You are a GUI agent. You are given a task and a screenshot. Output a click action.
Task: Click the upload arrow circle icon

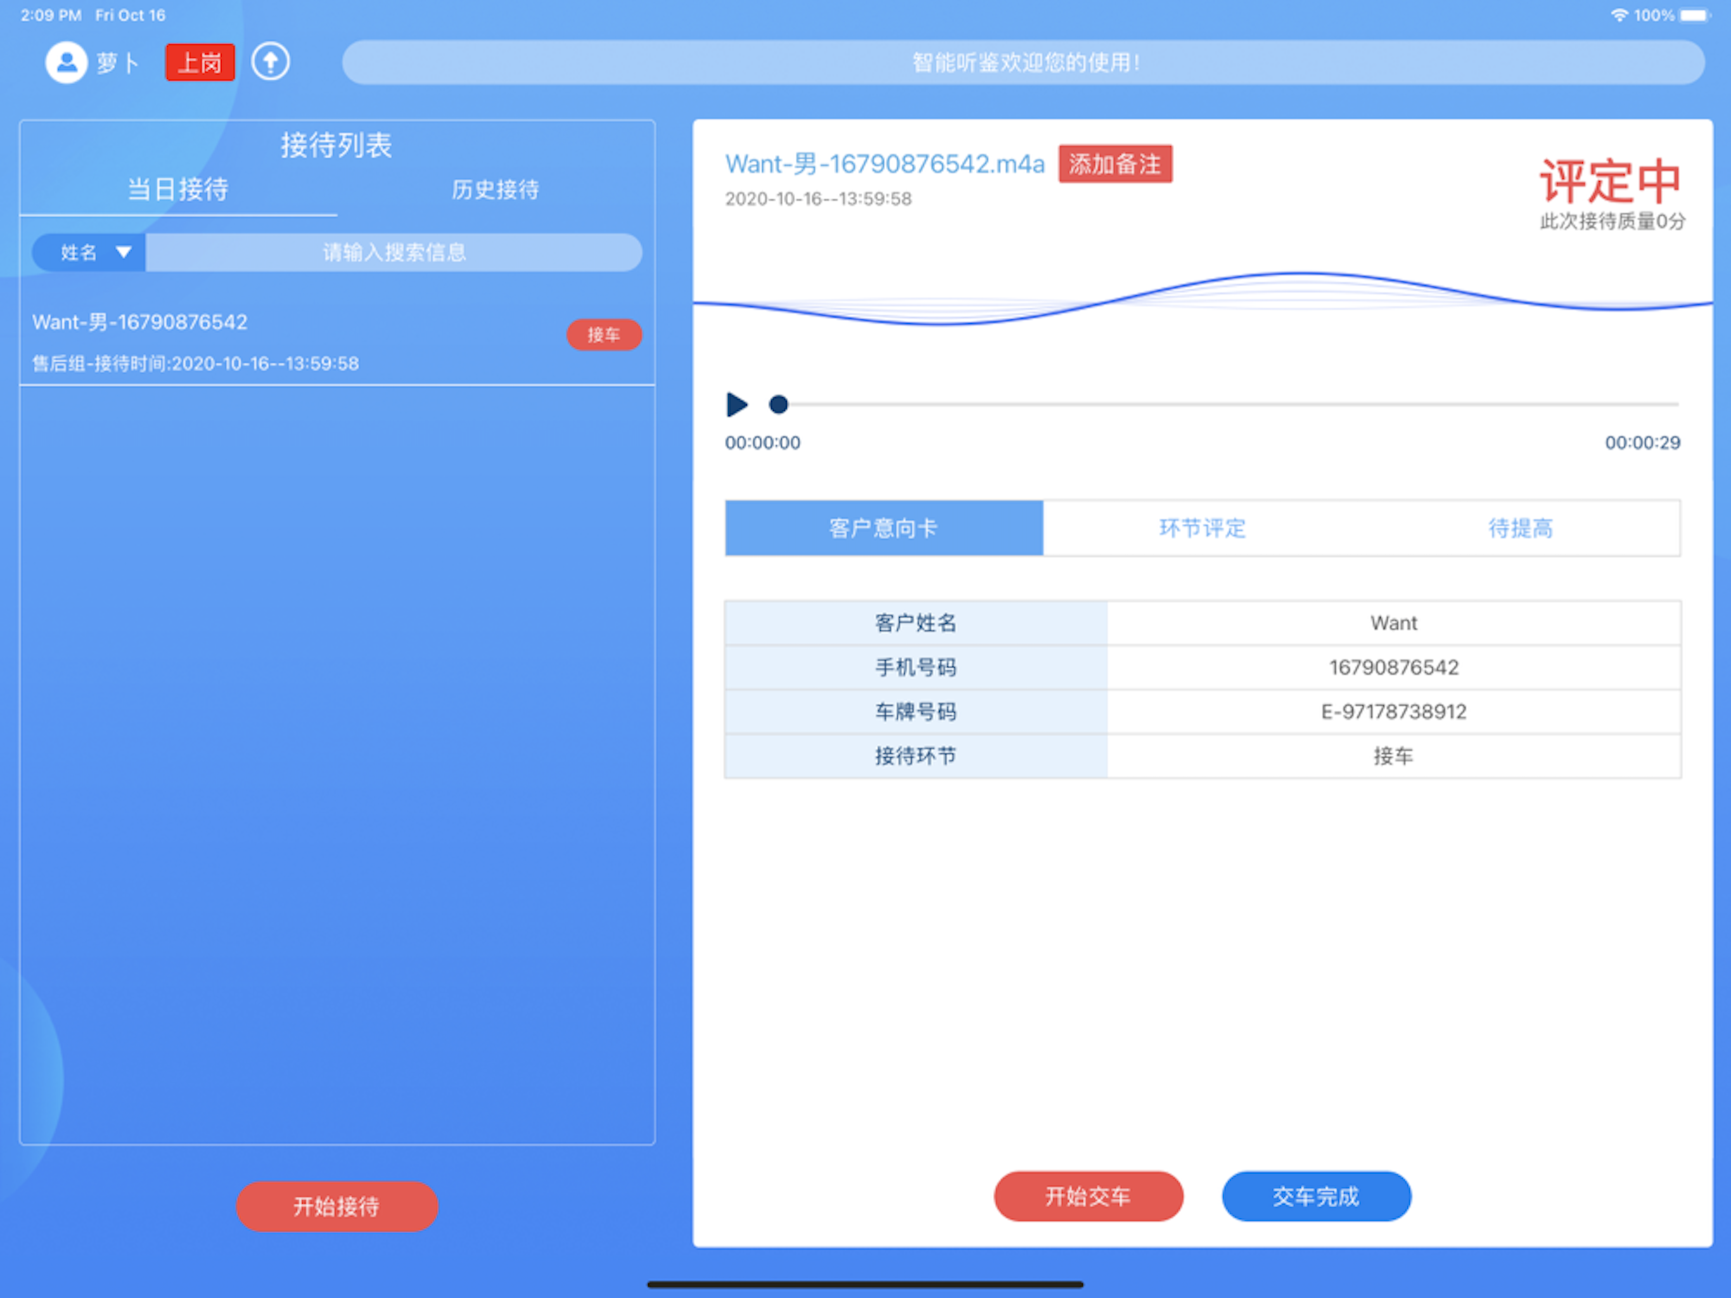click(x=271, y=62)
